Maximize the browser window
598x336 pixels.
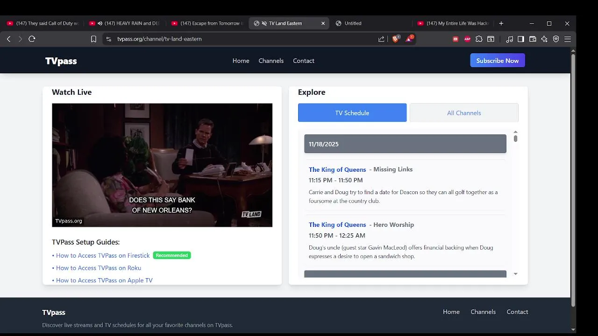pyautogui.click(x=549, y=23)
